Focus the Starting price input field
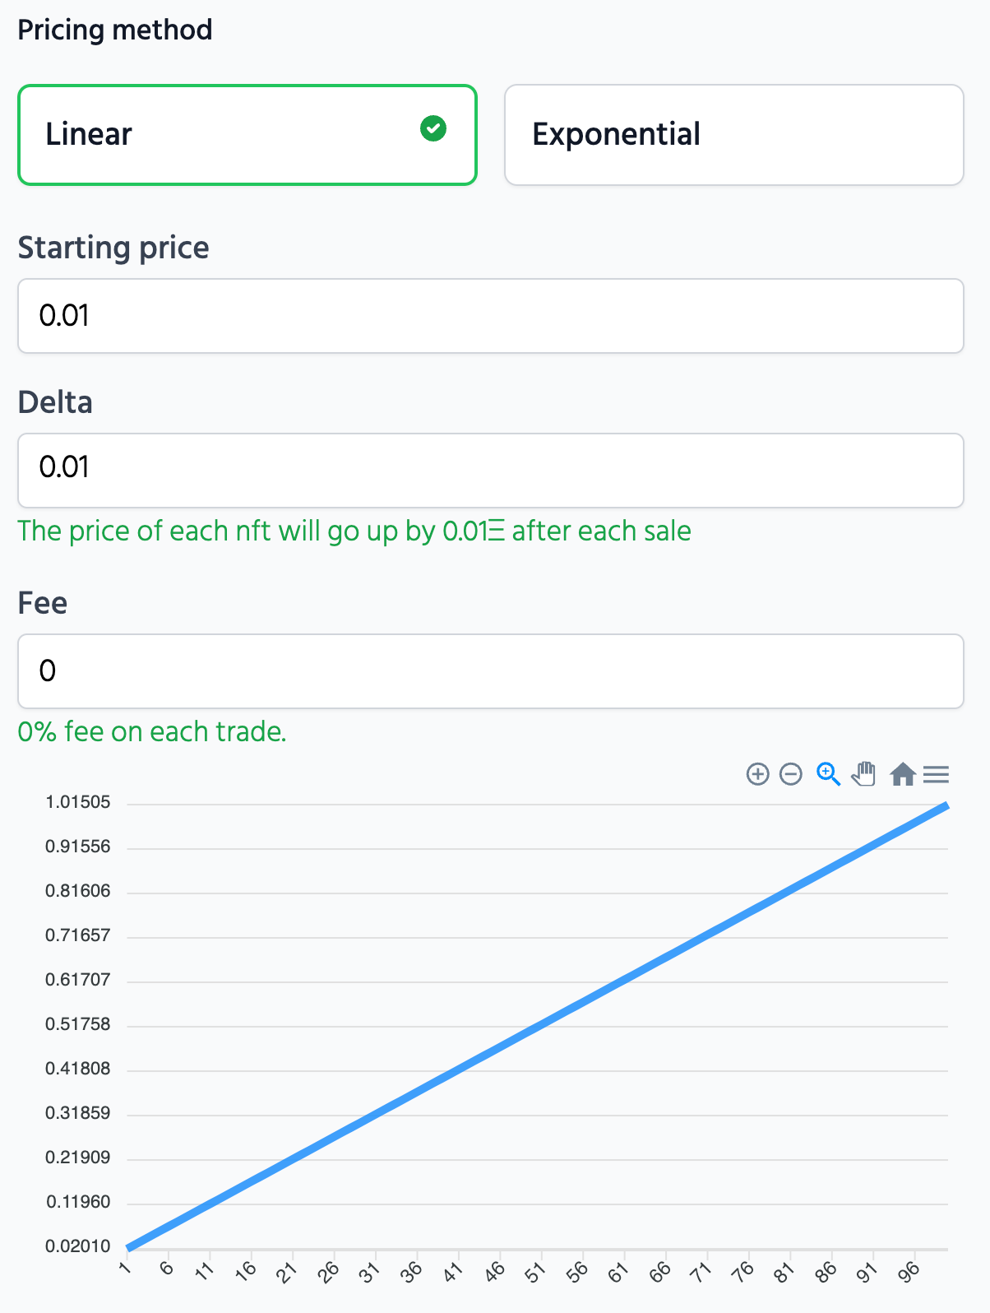The image size is (990, 1313). coord(490,316)
